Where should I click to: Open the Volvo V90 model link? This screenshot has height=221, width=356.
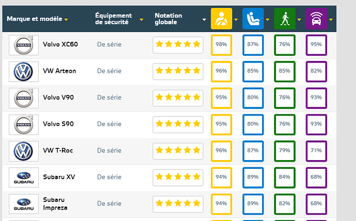pos(58,98)
